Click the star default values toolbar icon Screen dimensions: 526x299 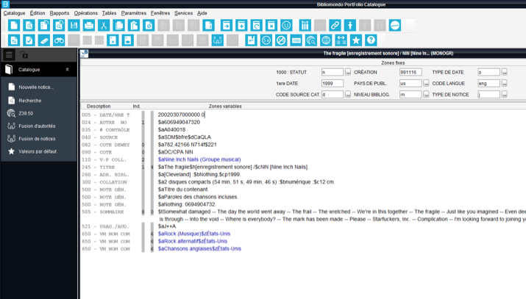coord(356,40)
